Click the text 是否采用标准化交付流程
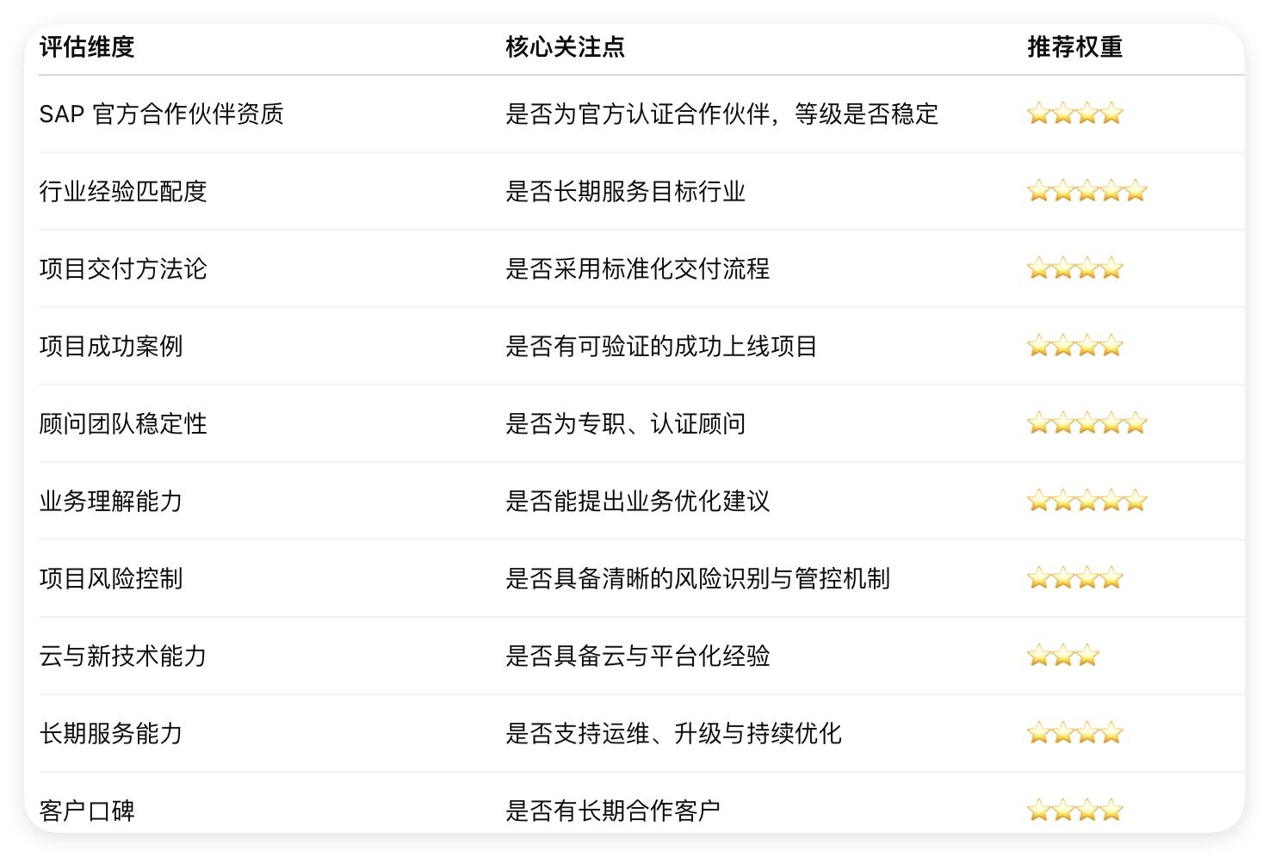The height and width of the screenshot is (857, 1269). pyautogui.click(x=637, y=268)
